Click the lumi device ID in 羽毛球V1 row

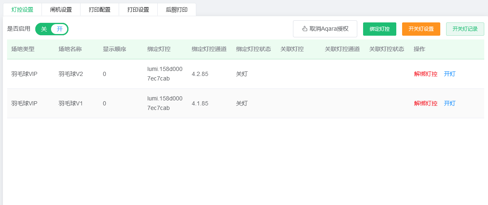pyautogui.click(x=165, y=103)
